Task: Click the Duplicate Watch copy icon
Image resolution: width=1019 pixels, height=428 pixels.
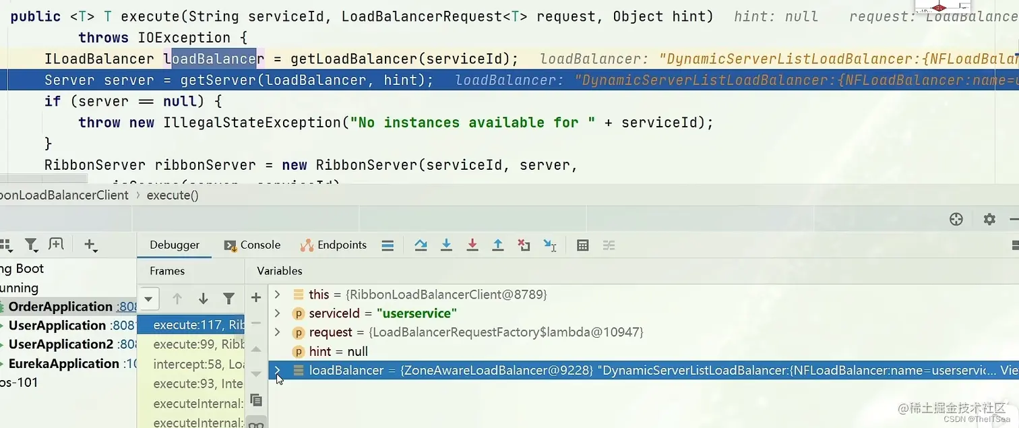Action: (256, 400)
